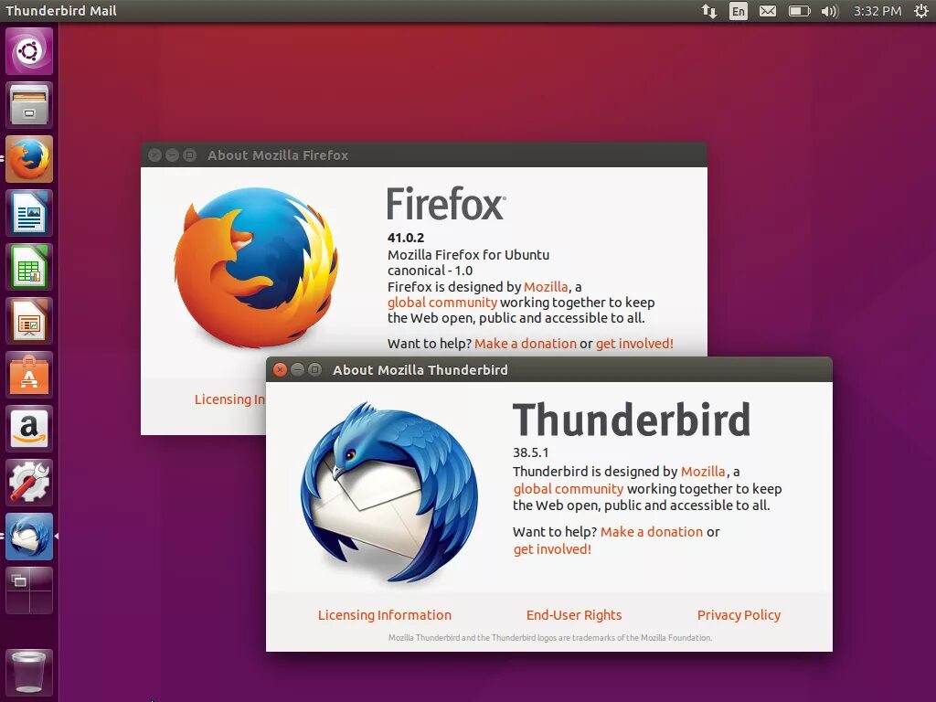Open System Settings from the launcher
The height and width of the screenshot is (702, 936).
[x=29, y=483]
